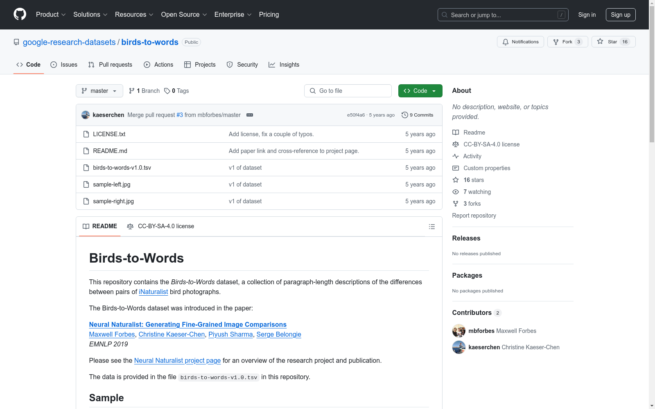
Task: Expand the Resources menu
Action: (134, 15)
